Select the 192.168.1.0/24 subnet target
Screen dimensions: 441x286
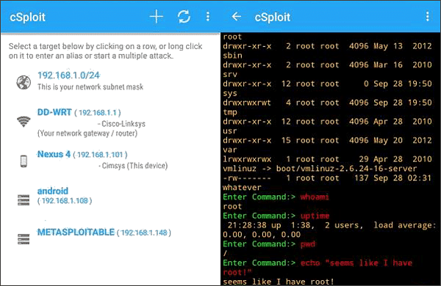(110, 81)
